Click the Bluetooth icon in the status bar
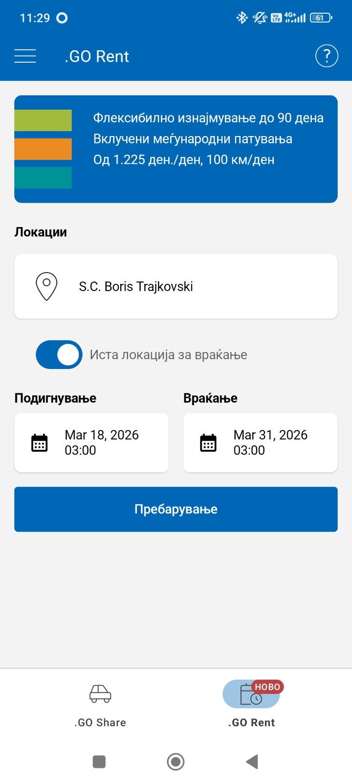This screenshot has height=783, width=352. pos(242,17)
